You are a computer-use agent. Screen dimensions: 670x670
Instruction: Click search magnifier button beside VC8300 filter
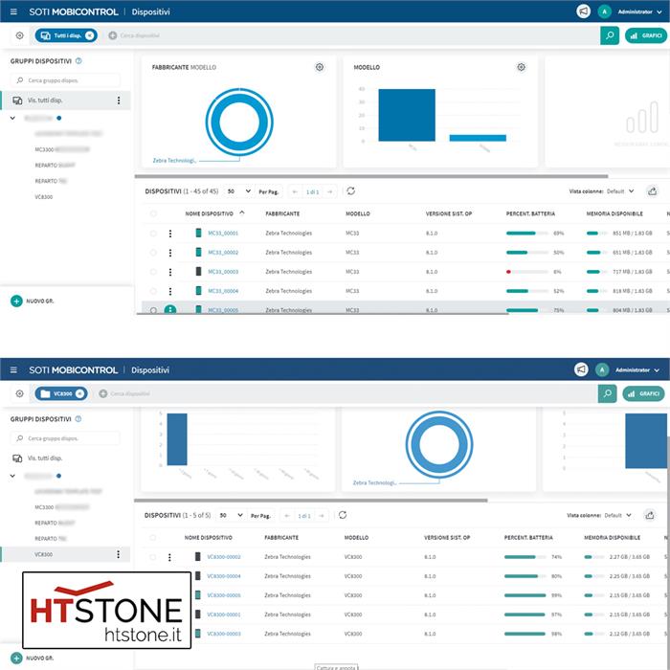(607, 393)
